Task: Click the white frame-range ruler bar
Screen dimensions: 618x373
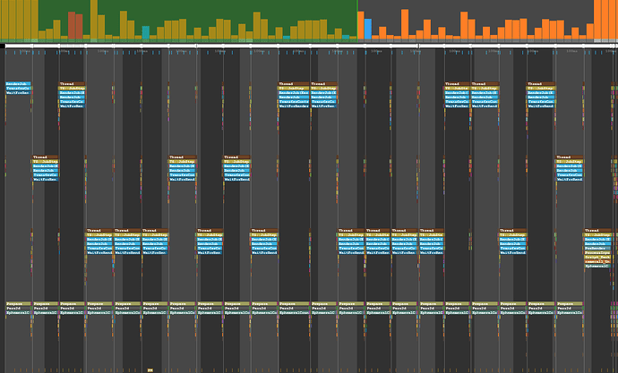Action: tap(312, 46)
